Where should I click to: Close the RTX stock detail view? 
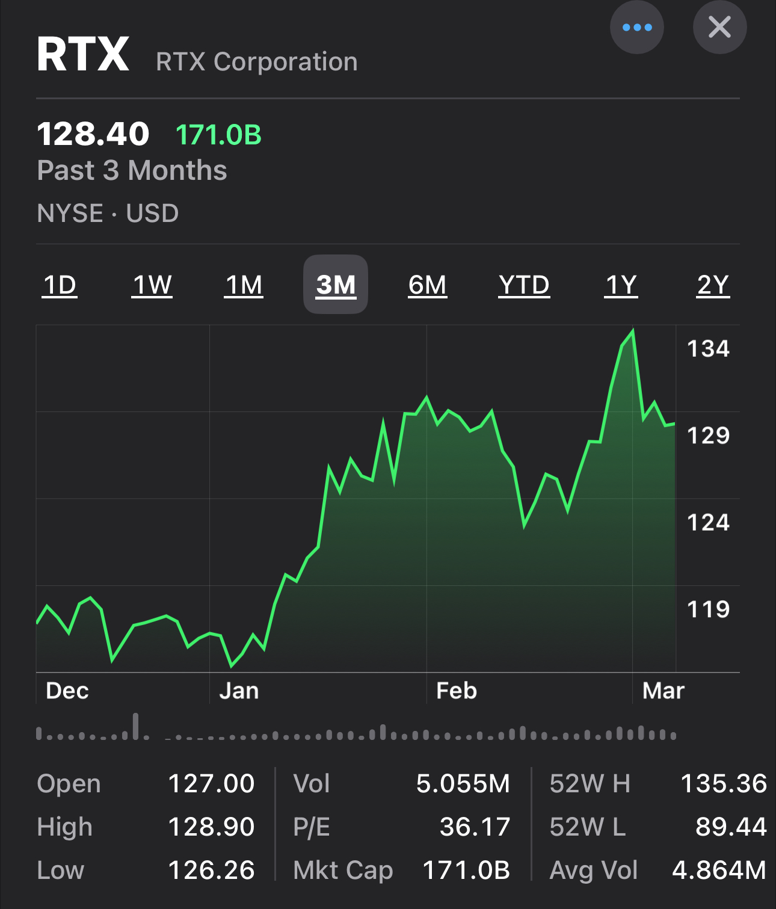[719, 28]
